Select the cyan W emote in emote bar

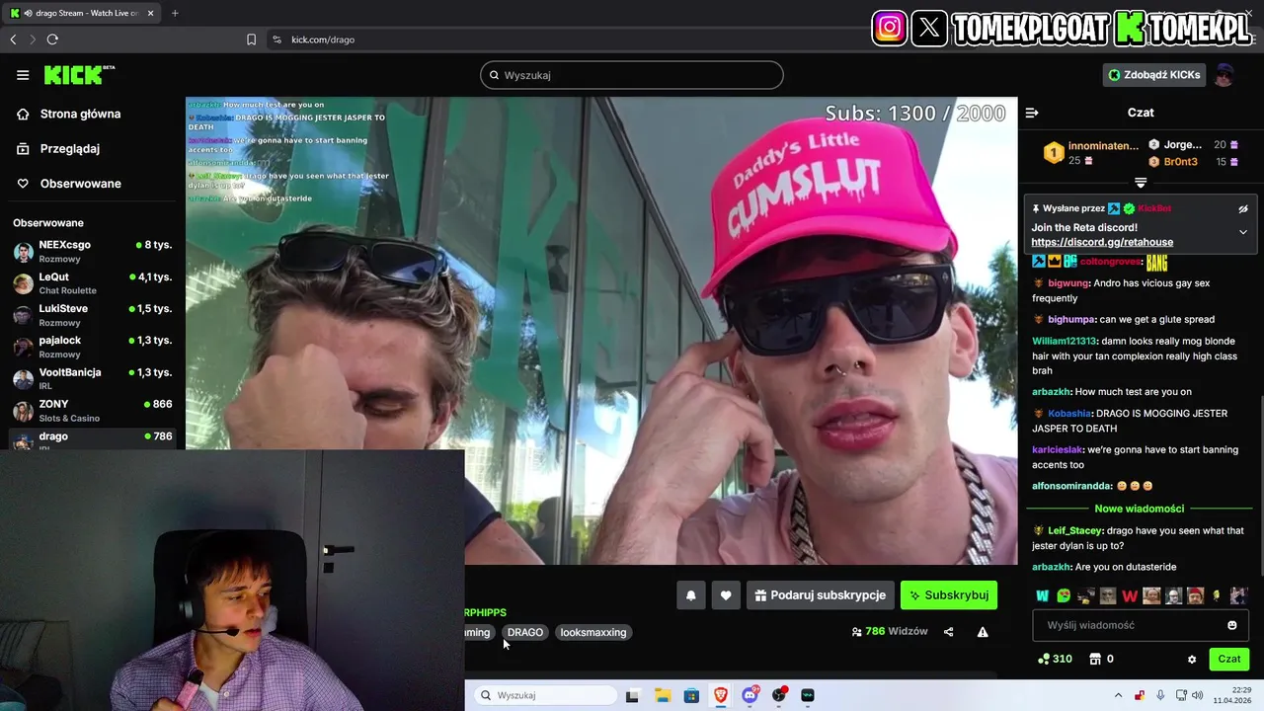click(x=1042, y=595)
